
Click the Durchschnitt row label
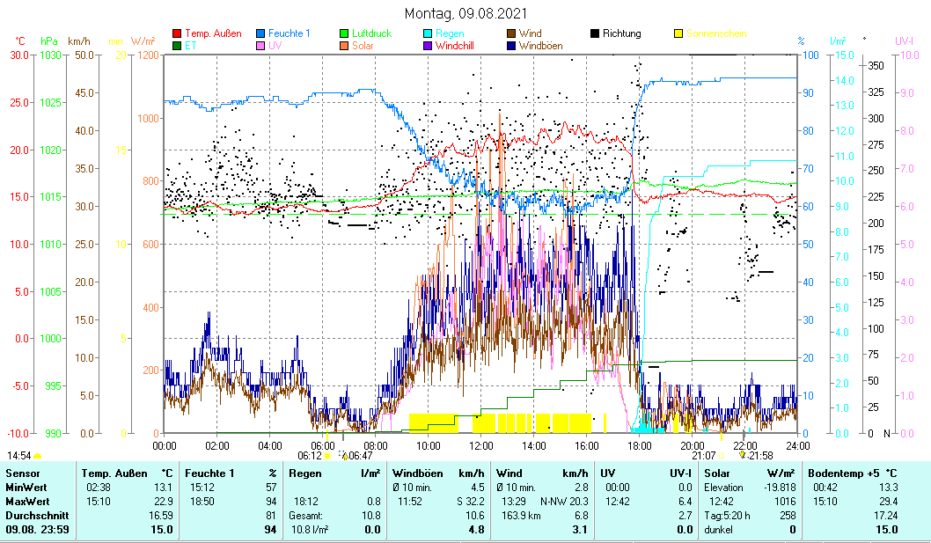pos(32,515)
